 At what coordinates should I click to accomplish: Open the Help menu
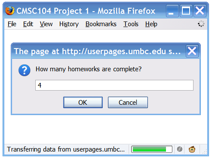(151, 24)
